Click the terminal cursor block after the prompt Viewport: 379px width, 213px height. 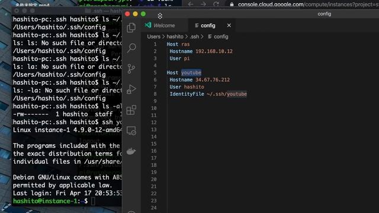coord(94,201)
